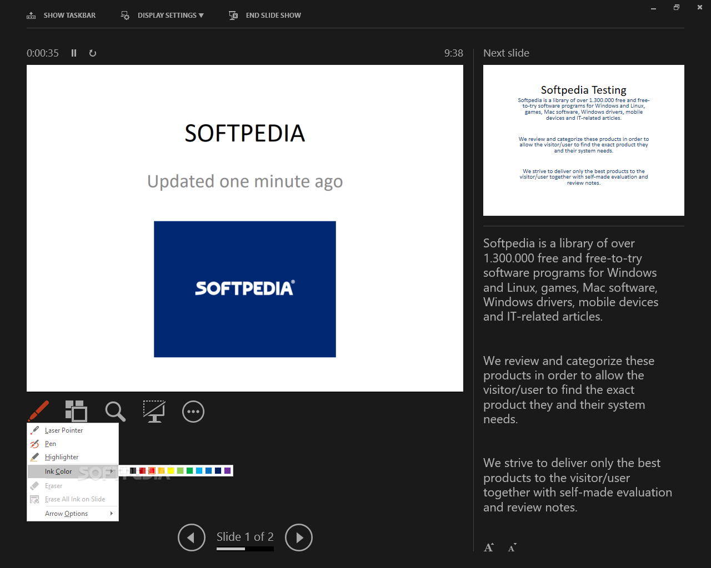
Task: Click the clock reading 9:38
Action: (453, 53)
